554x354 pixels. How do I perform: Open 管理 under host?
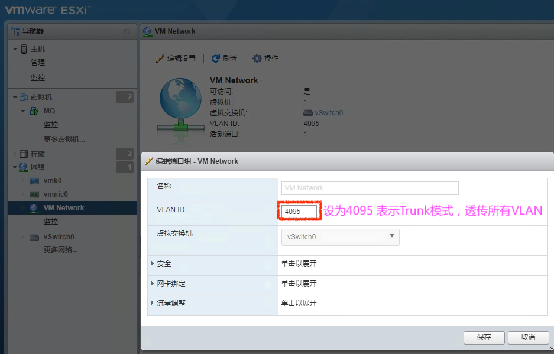[x=38, y=63]
